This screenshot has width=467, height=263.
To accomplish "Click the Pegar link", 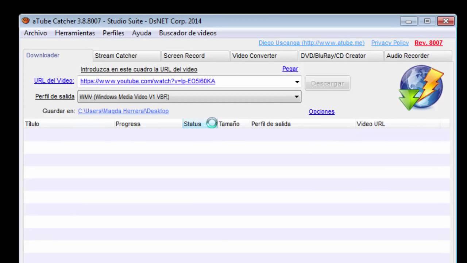I will pyautogui.click(x=290, y=69).
